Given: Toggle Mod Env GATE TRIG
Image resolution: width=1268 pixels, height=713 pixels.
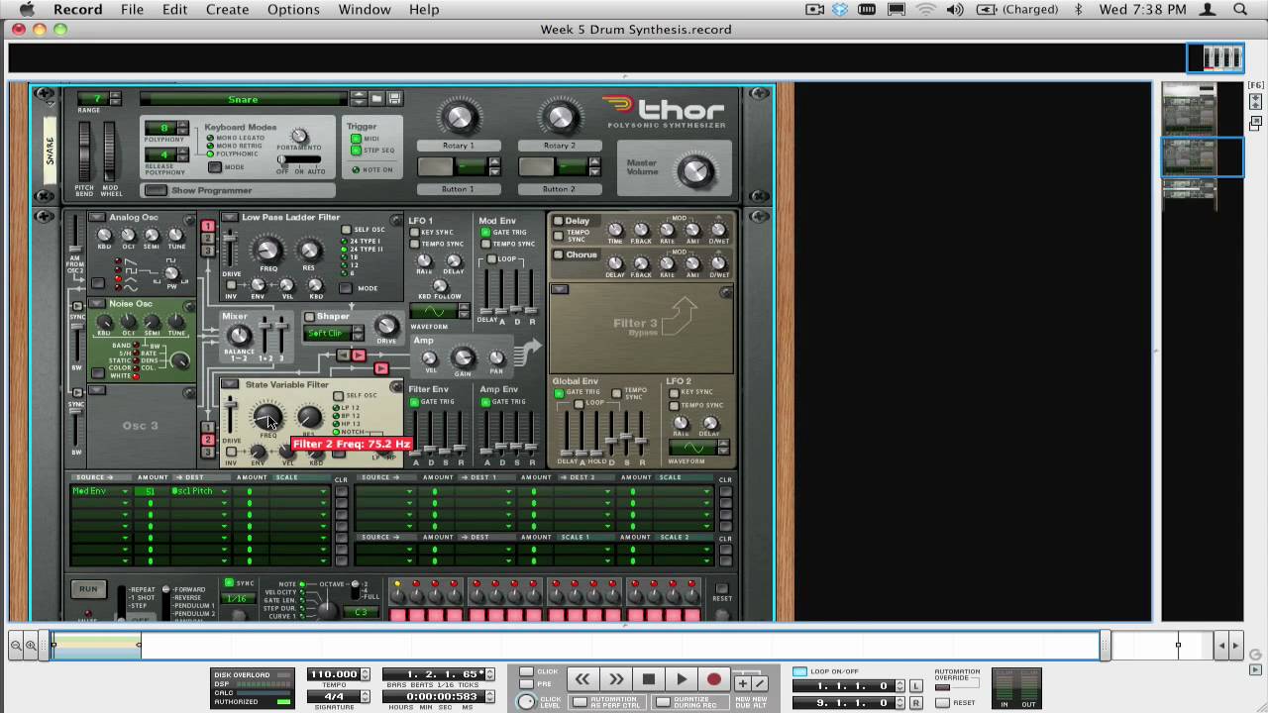Looking at the screenshot, I should pos(485,233).
